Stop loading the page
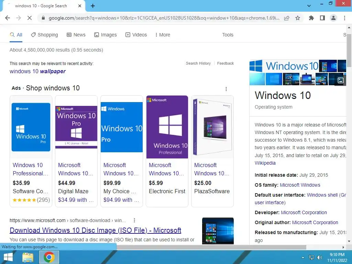The height and width of the screenshot is (264, 352). tap(30, 18)
